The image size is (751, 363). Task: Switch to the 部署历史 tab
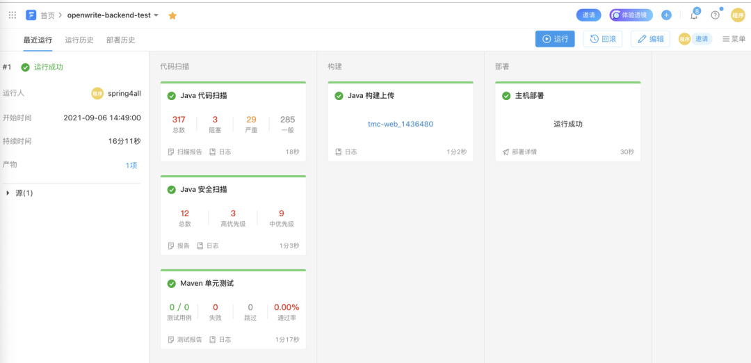coord(121,40)
